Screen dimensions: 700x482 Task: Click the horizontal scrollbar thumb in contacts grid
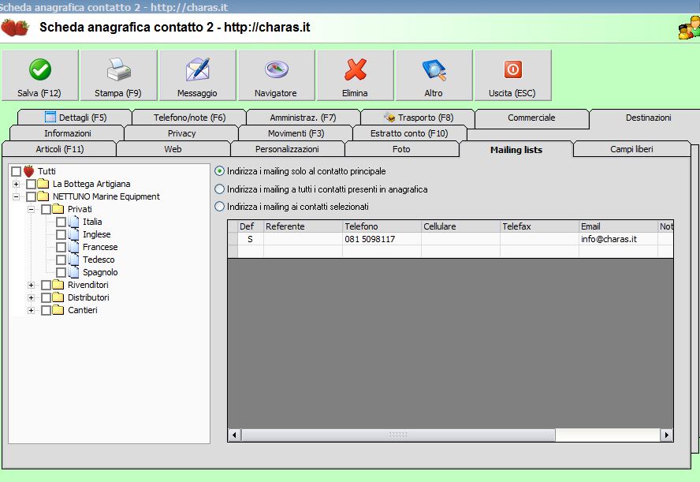pos(398,435)
